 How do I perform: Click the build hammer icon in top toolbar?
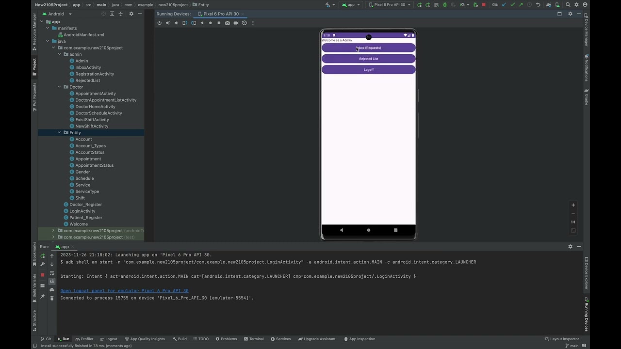(x=328, y=5)
